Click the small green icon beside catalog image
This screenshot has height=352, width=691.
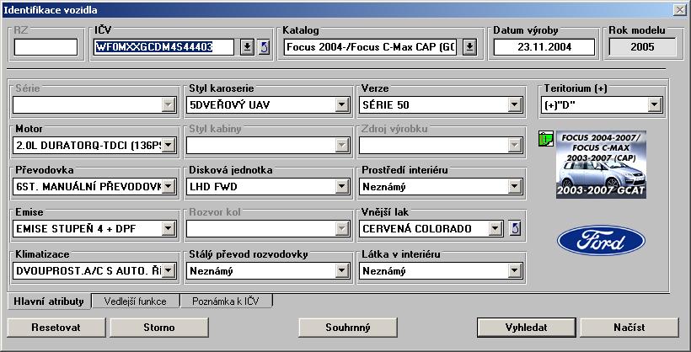coord(544,138)
